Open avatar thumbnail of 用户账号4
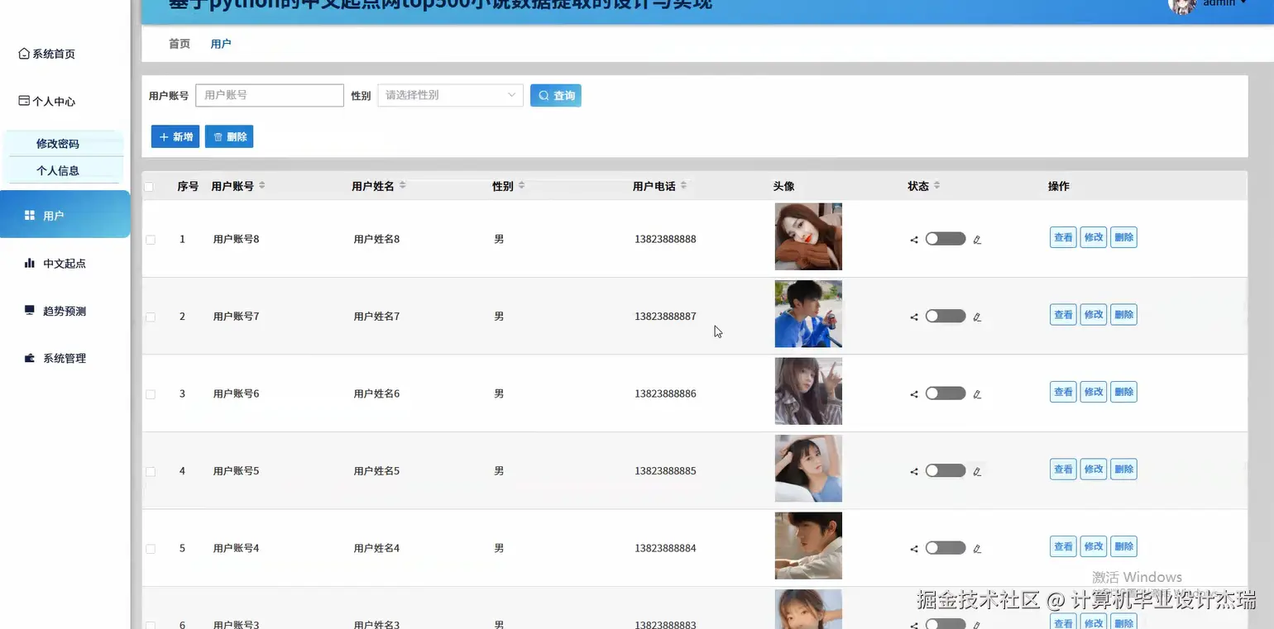 click(808, 546)
